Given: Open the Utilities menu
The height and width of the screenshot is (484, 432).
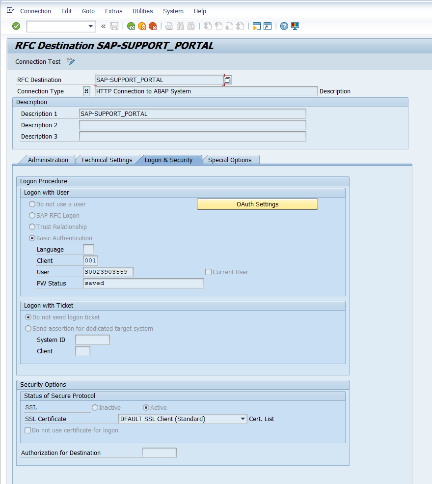Looking at the screenshot, I should pos(142,11).
